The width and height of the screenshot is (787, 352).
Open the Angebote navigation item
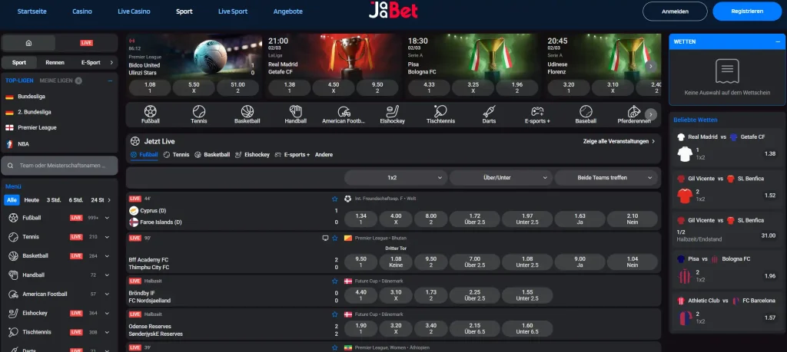[288, 12]
